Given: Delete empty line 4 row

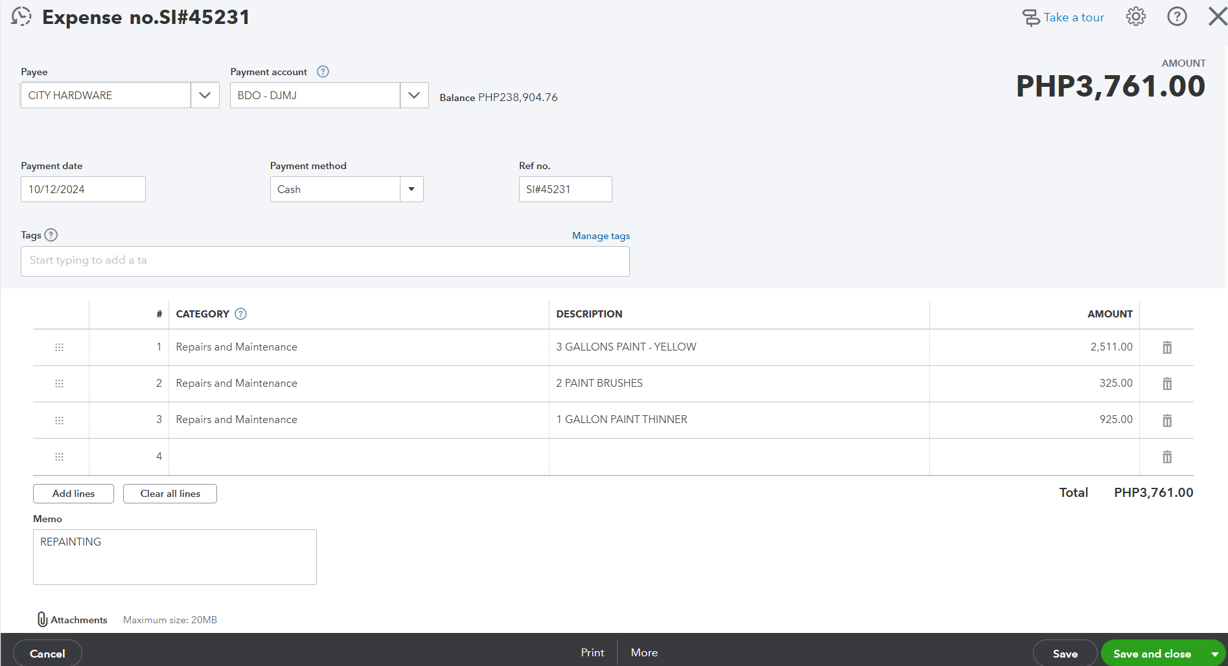Looking at the screenshot, I should 1167,457.
